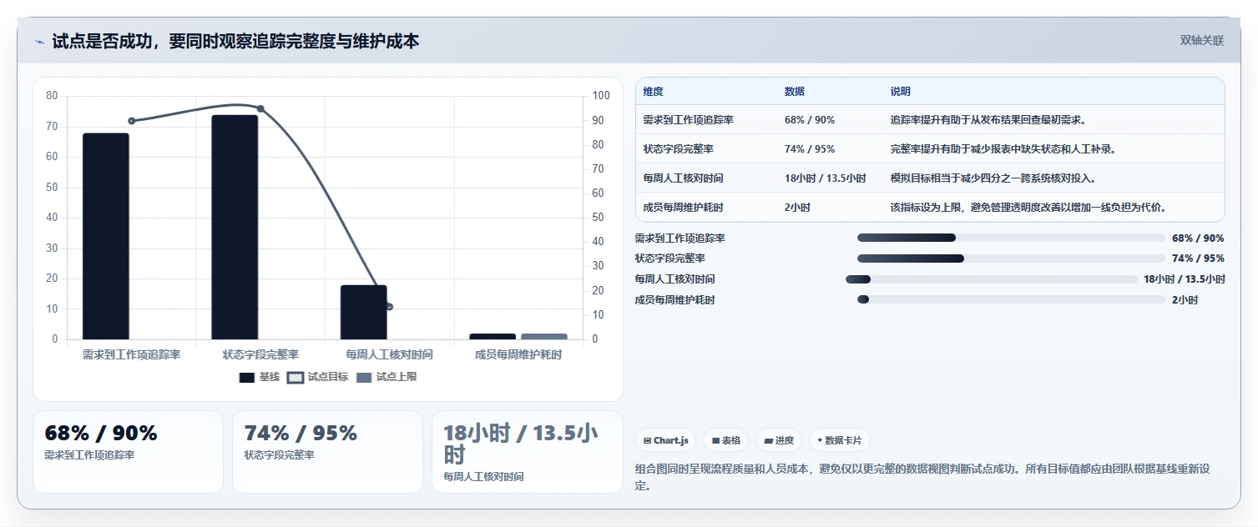Click the Chart.js tag chip
The width and height of the screenshot is (1258, 527).
coord(665,440)
